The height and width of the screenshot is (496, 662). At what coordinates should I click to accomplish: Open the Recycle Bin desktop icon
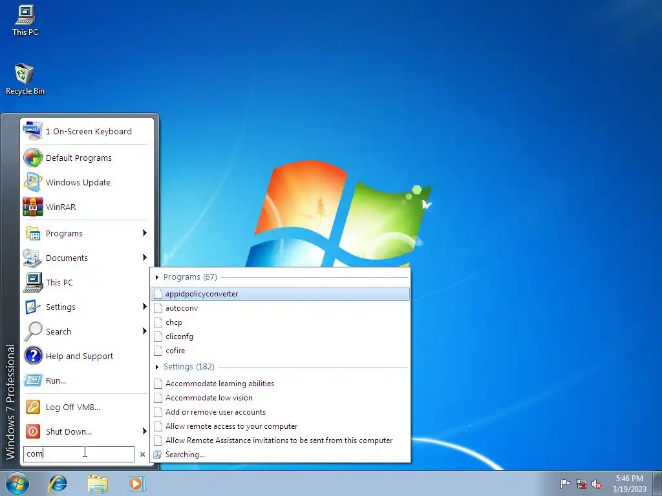coord(25,79)
